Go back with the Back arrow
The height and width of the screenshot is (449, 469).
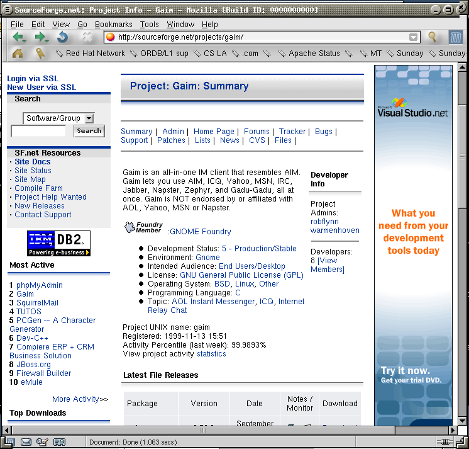point(19,37)
